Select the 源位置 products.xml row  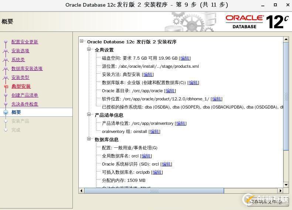click(x=150, y=66)
